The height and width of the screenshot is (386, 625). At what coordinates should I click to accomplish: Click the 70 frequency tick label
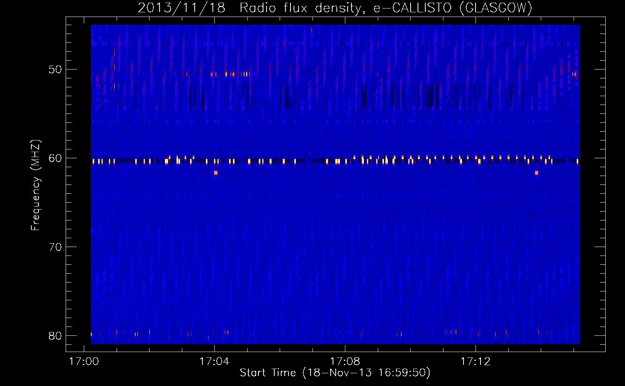coord(55,247)
